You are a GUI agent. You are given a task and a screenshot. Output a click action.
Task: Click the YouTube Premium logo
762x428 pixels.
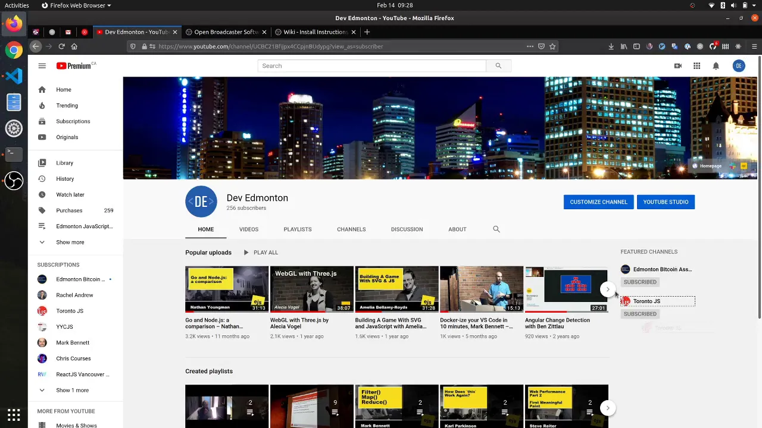coord(76,66)
